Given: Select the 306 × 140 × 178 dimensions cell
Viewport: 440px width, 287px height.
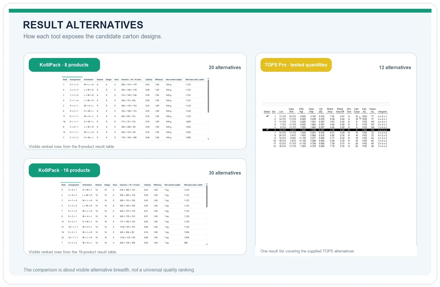Looking at the screenshot, I should [x=129, y=90].
